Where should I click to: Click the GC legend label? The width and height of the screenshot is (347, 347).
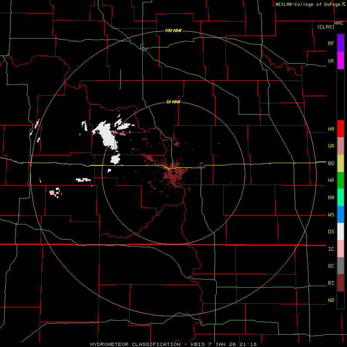[331, 266]
